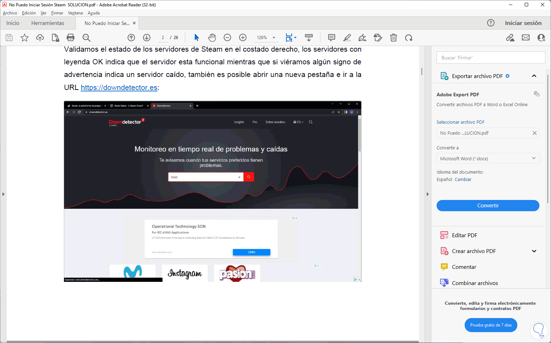
Task: Switch to the Inicio tab
Action: coord(13,23)
